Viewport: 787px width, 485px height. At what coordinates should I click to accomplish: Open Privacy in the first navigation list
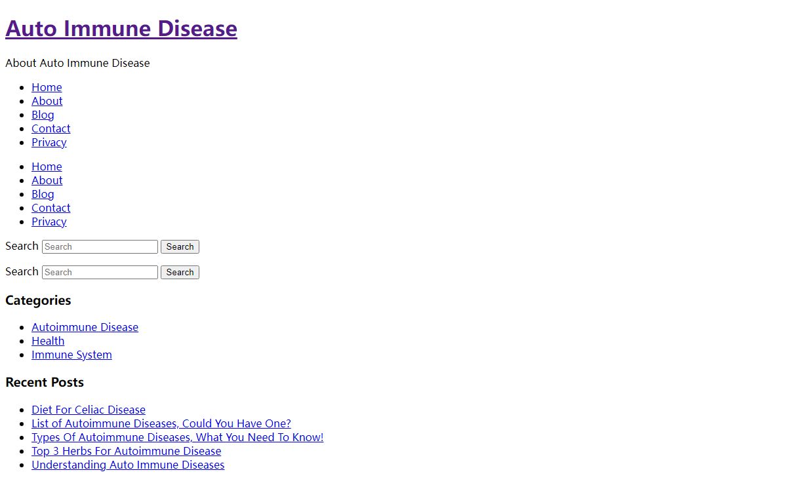[x=49, y=142]
